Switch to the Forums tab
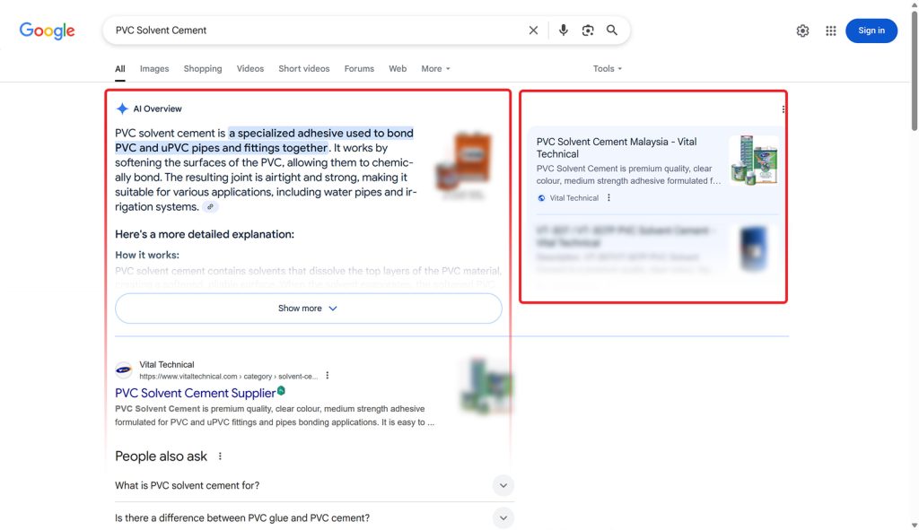 [x=359, y=68]
